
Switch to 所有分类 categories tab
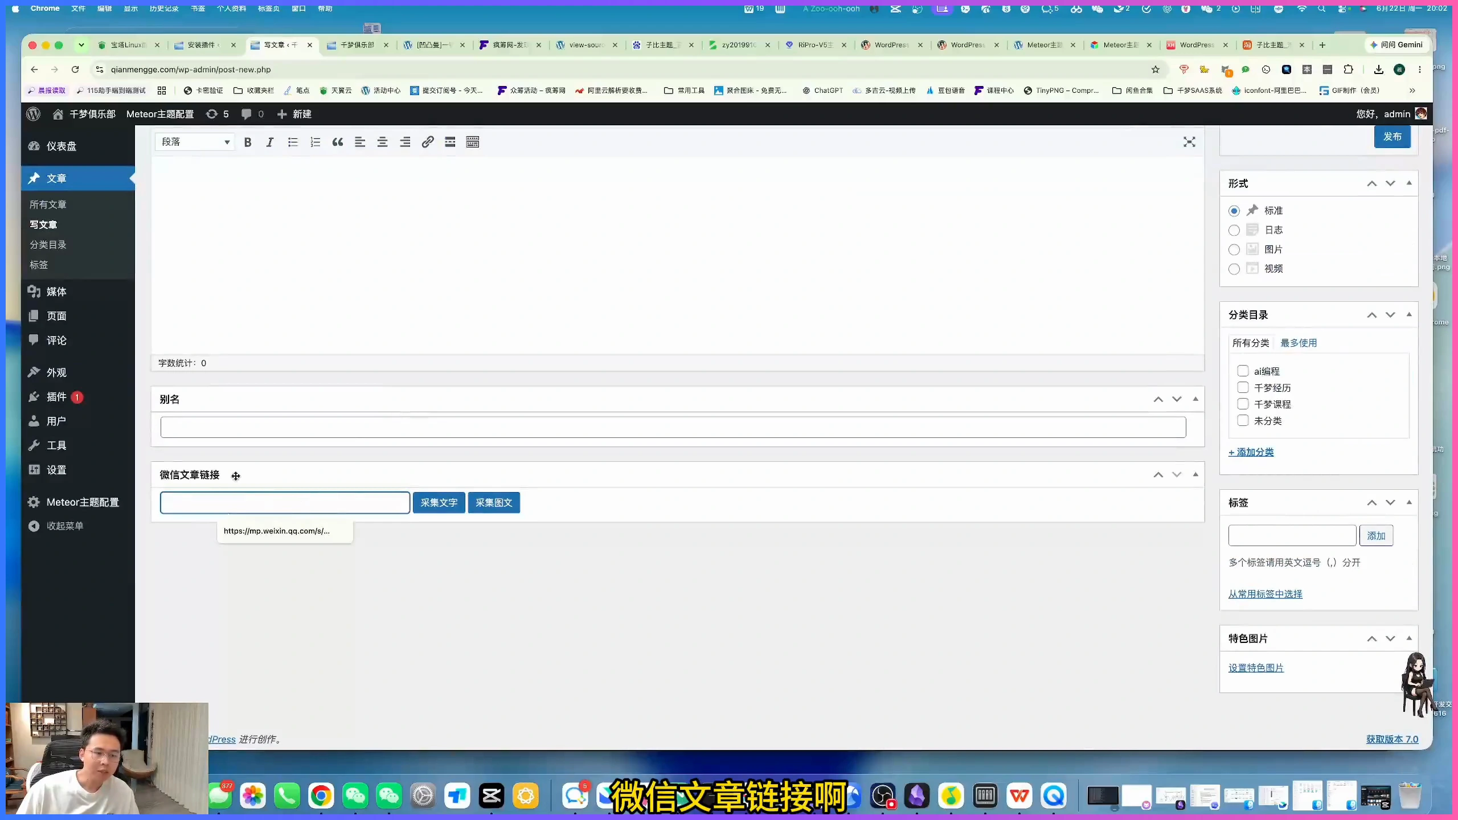[x=1251, y=343]
